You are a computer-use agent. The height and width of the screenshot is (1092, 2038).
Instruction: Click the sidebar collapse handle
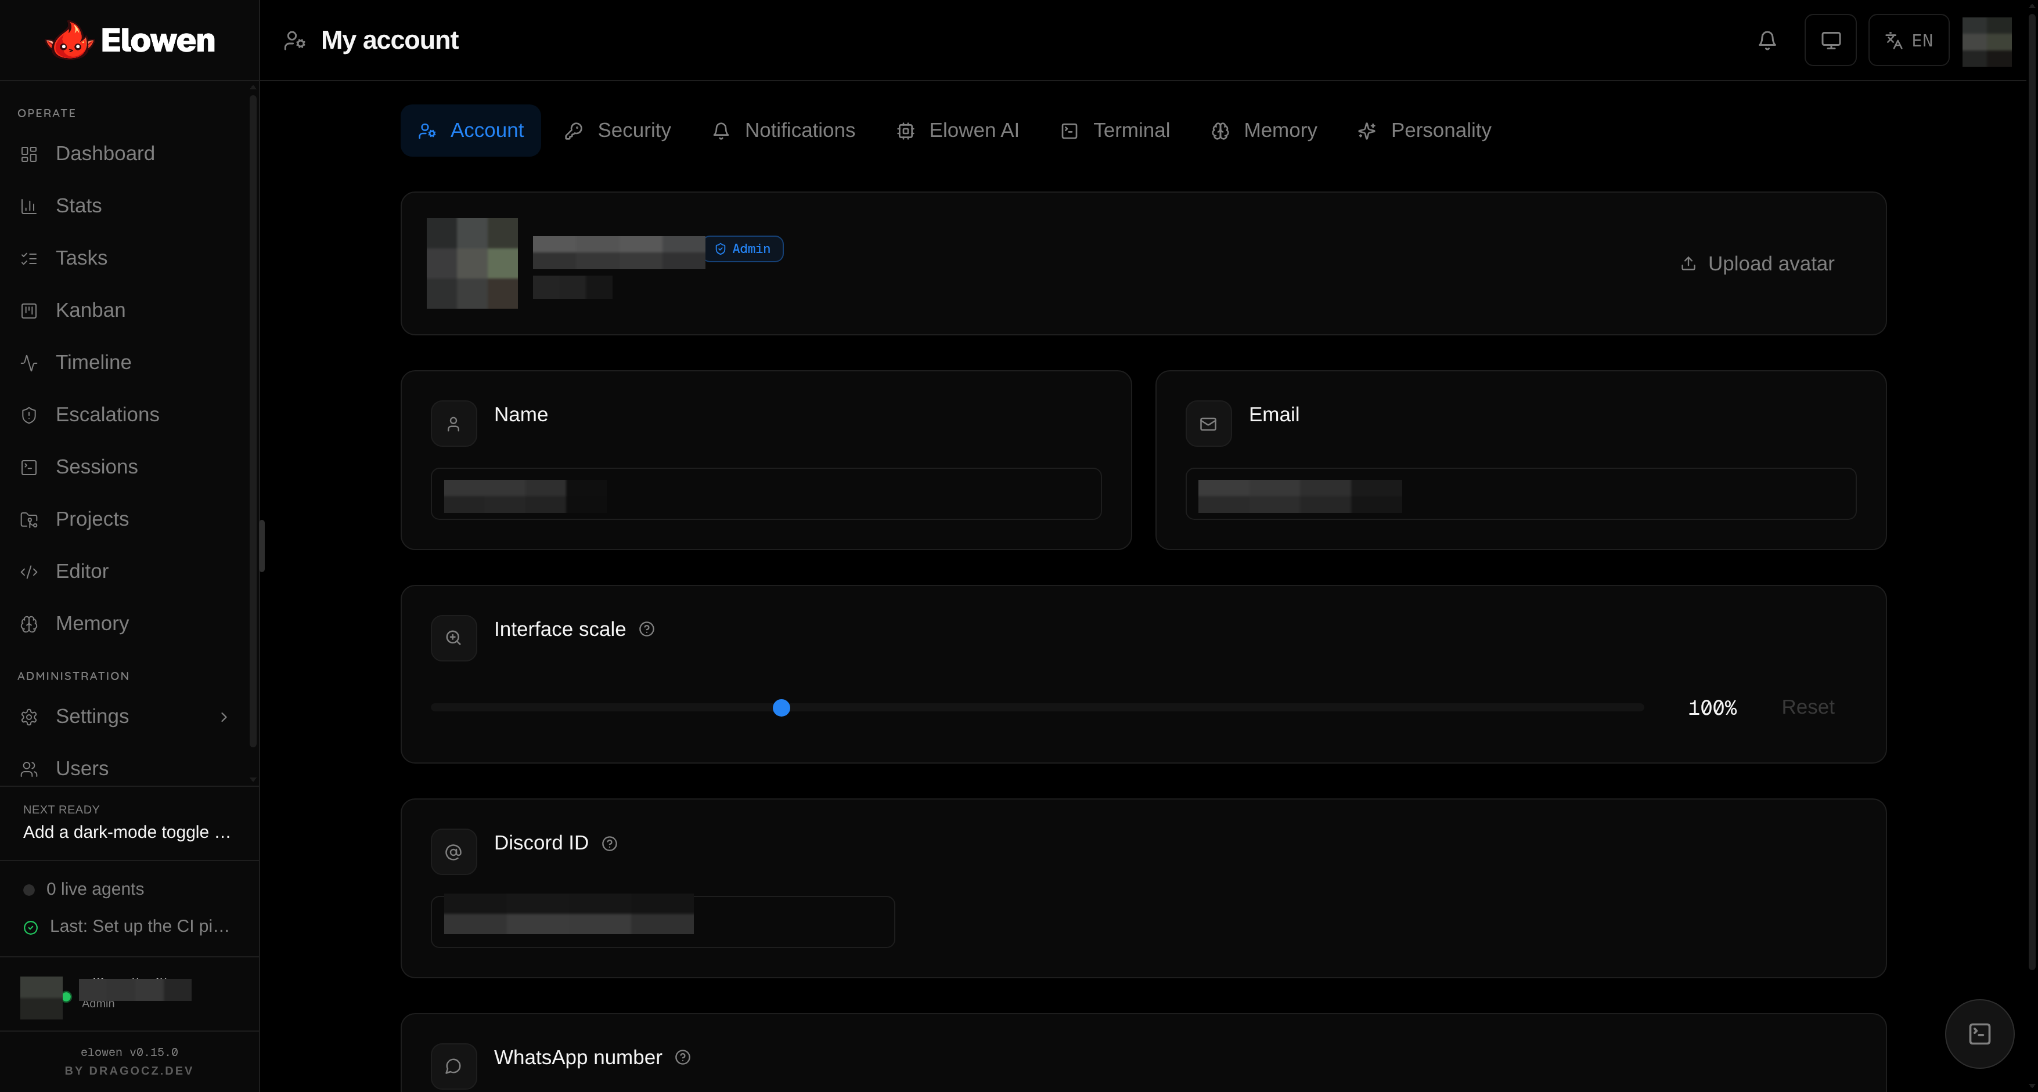[x=262, y=547]
